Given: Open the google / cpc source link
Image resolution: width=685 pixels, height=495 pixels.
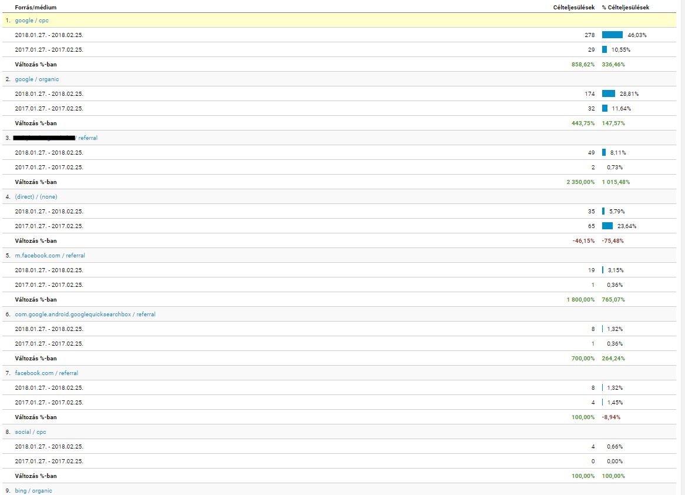Looking at the screenshot, I should (x=31, y=21).
